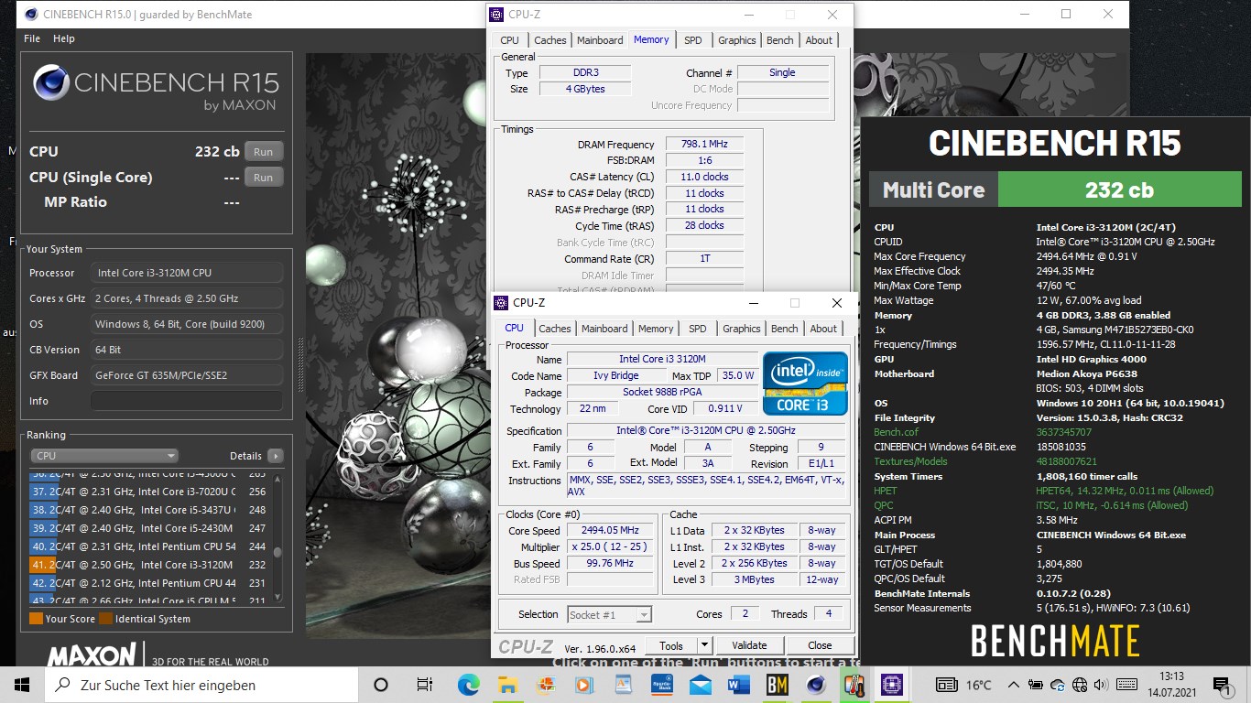Open HWiNFO thermometer taskbar icon

pyautogui.click(x=854, y=685)
